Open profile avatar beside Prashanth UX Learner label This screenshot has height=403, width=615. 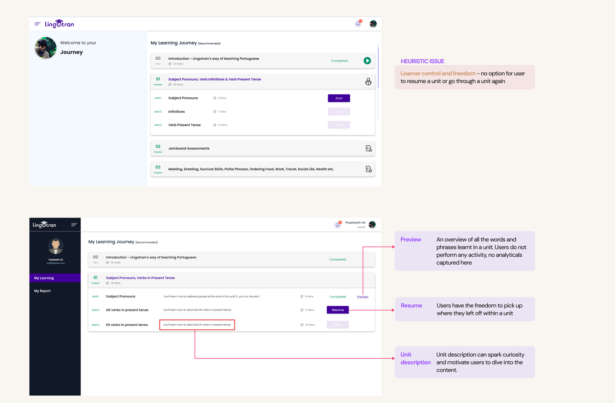[372, 225]
